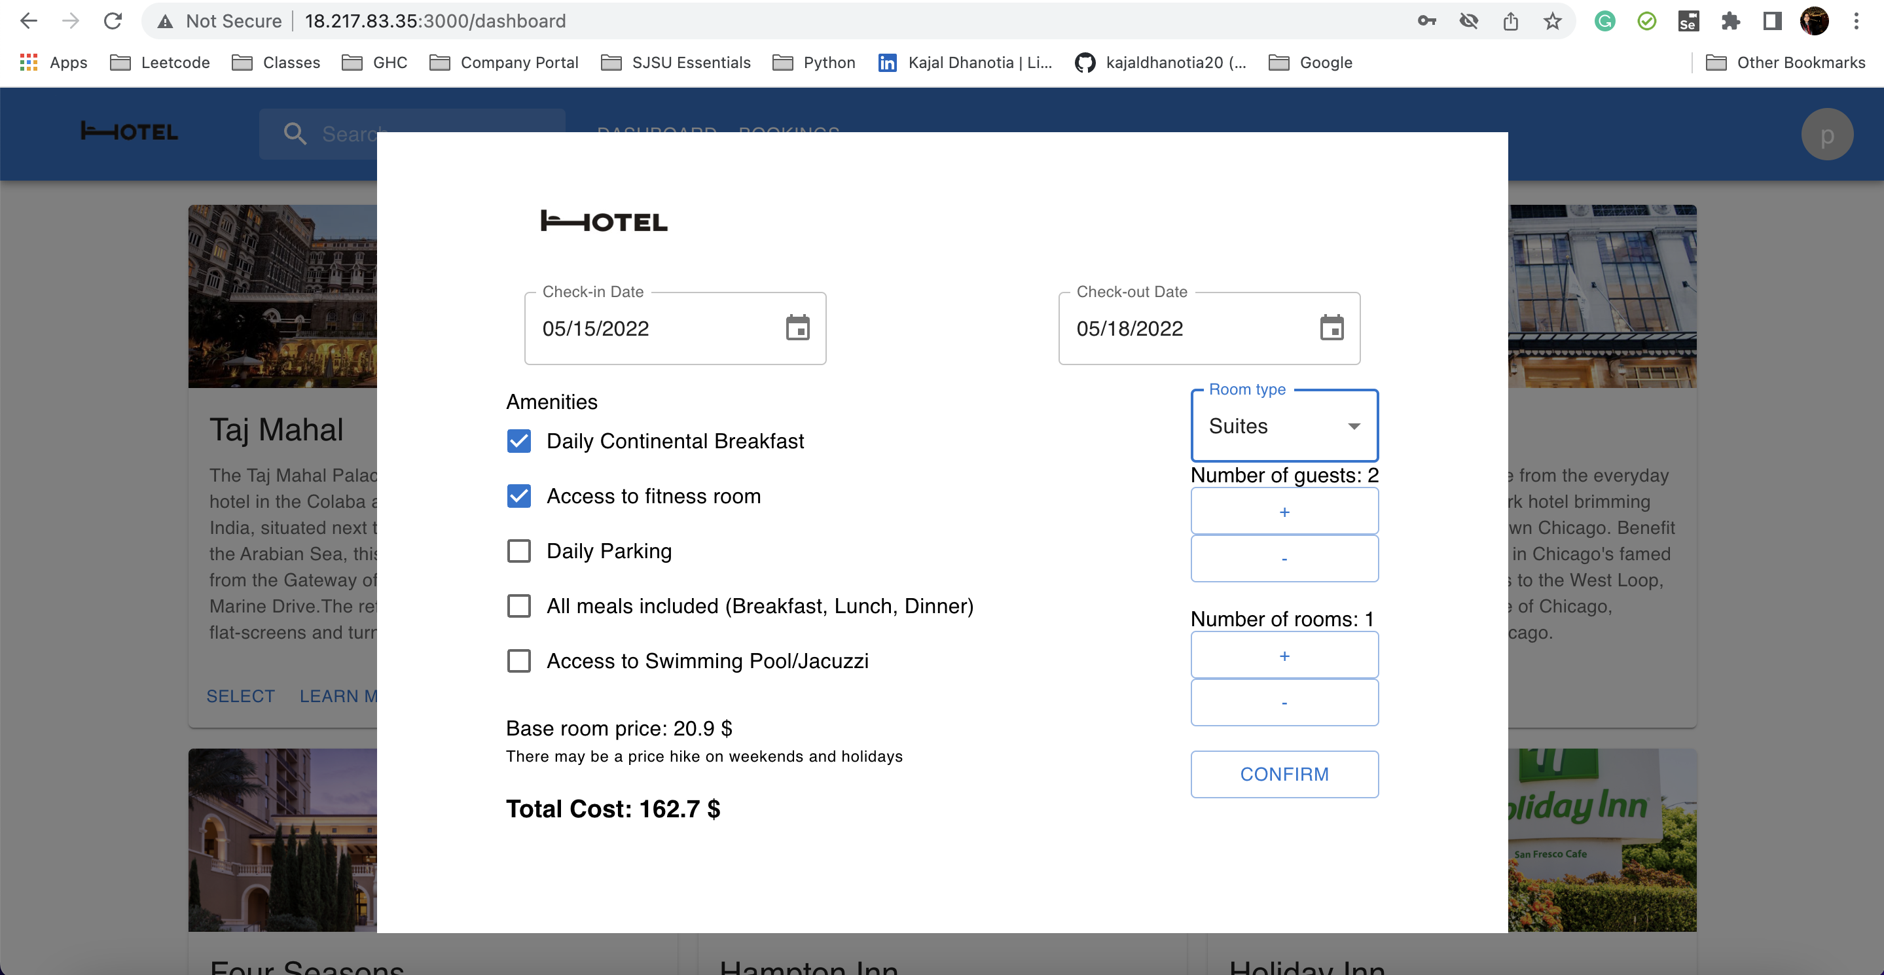Select the Taj Mahal hotel
This screenshot has width=1884, height=975.
point(241,696)
